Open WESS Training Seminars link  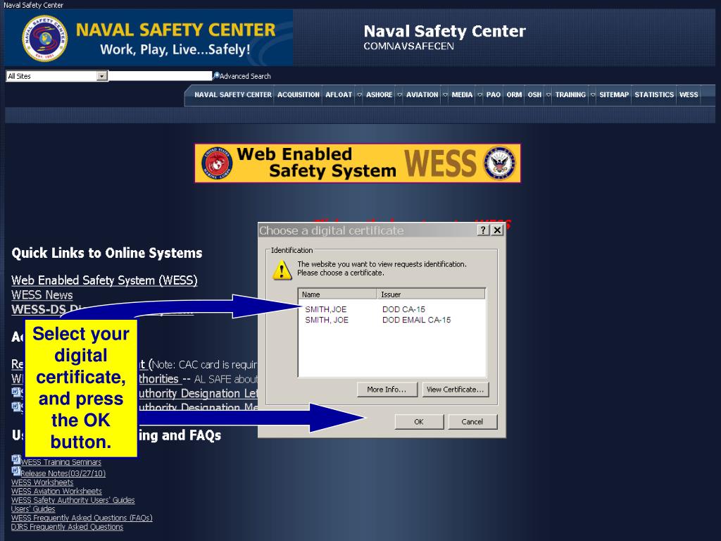tap(61, 462)
